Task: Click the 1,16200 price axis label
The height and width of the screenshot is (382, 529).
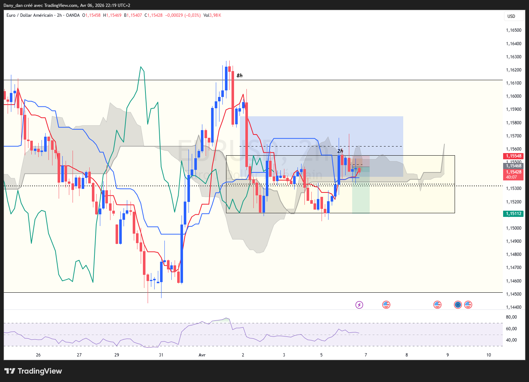Action: [514, 70]
